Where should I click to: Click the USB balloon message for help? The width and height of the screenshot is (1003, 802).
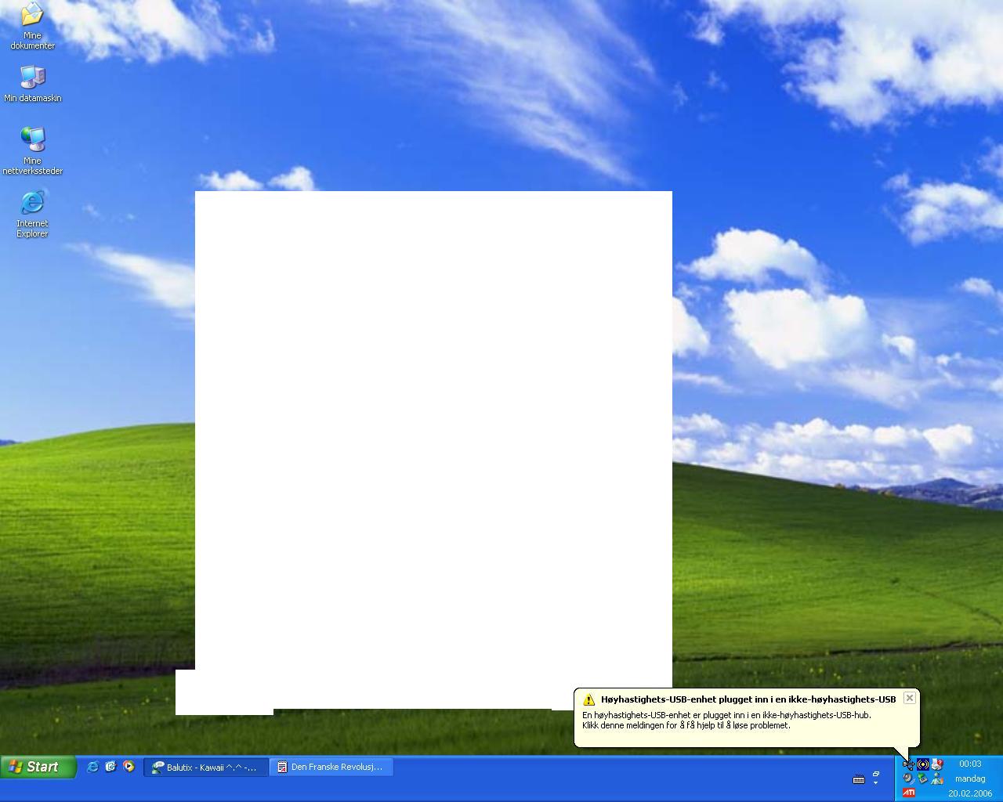click(726, 721)
